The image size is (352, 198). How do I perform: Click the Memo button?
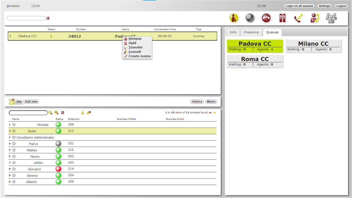(211, 102)
